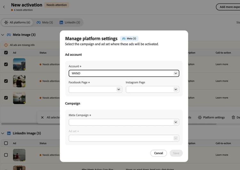Click the Meta logo in Meta (3) tab

[x=39, y=22]
